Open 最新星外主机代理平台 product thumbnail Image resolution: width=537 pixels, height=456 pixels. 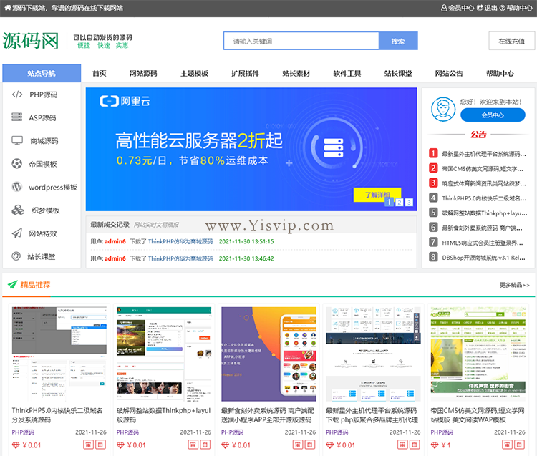tap(373, 354)
